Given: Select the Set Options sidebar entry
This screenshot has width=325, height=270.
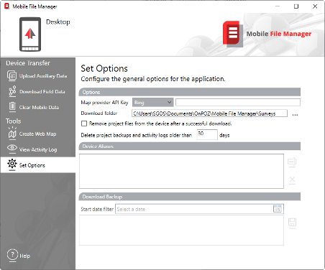Looking at the screenshot, I should [x=38, y=165].
